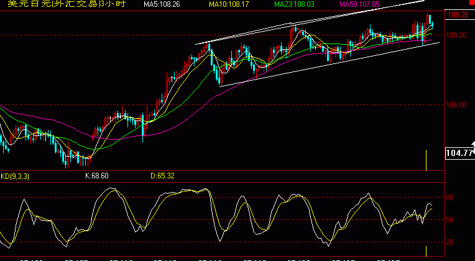Screen dimensions: 475x261
Task: Click the D:65.32 value readout
Action: (x=162, y=176)
